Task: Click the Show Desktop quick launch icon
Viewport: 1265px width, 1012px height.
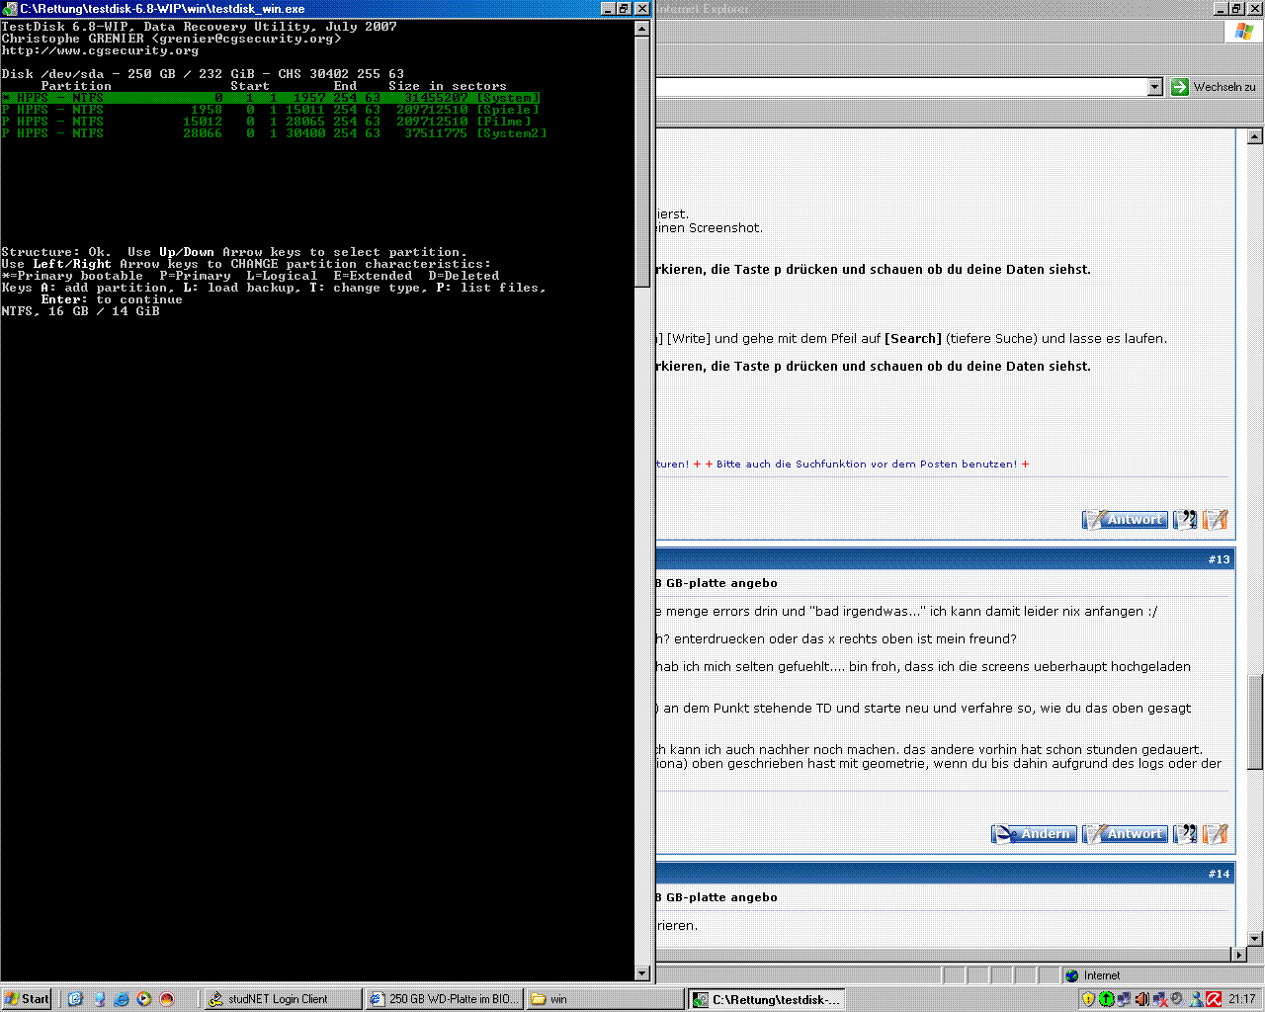Action: [x=76, y=999]
